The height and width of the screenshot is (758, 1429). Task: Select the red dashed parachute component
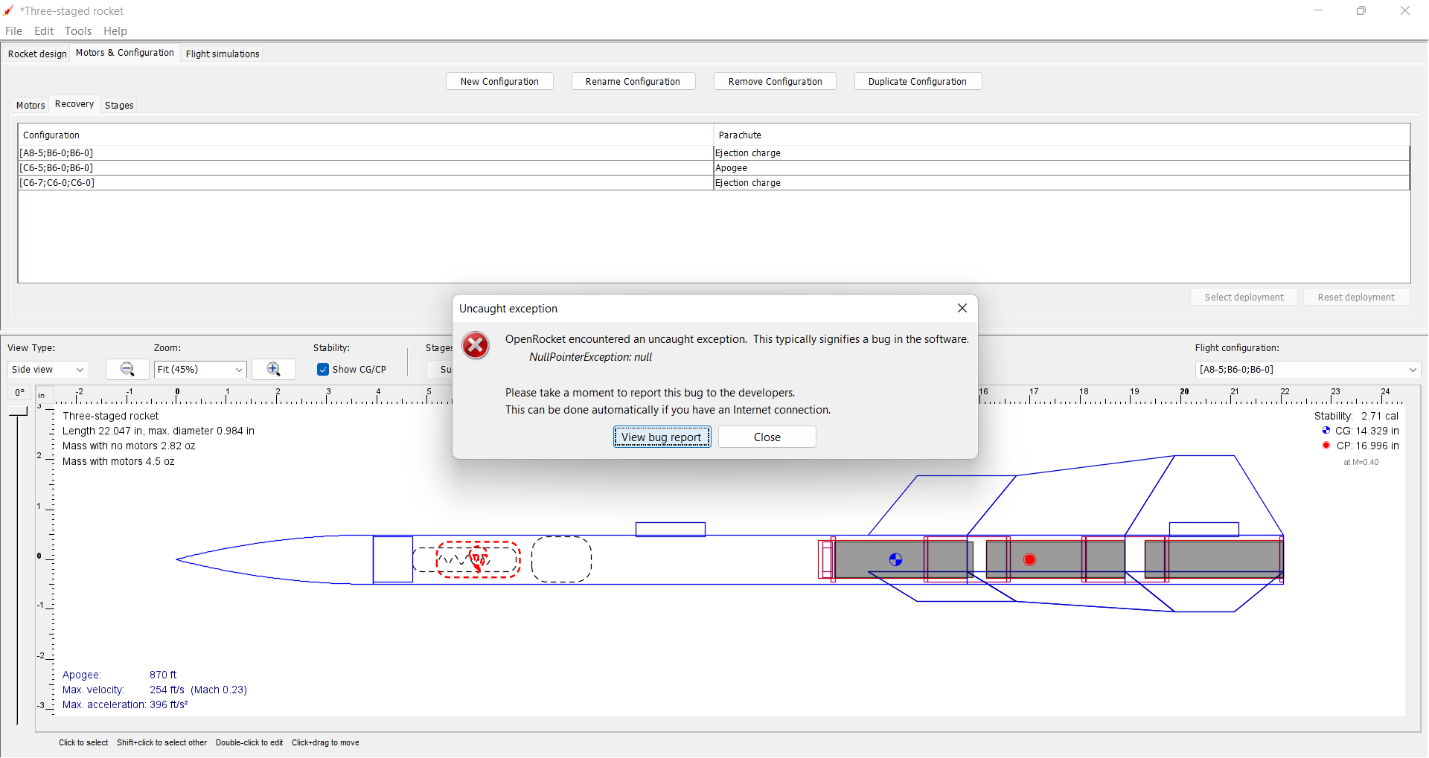pos(478,559)
